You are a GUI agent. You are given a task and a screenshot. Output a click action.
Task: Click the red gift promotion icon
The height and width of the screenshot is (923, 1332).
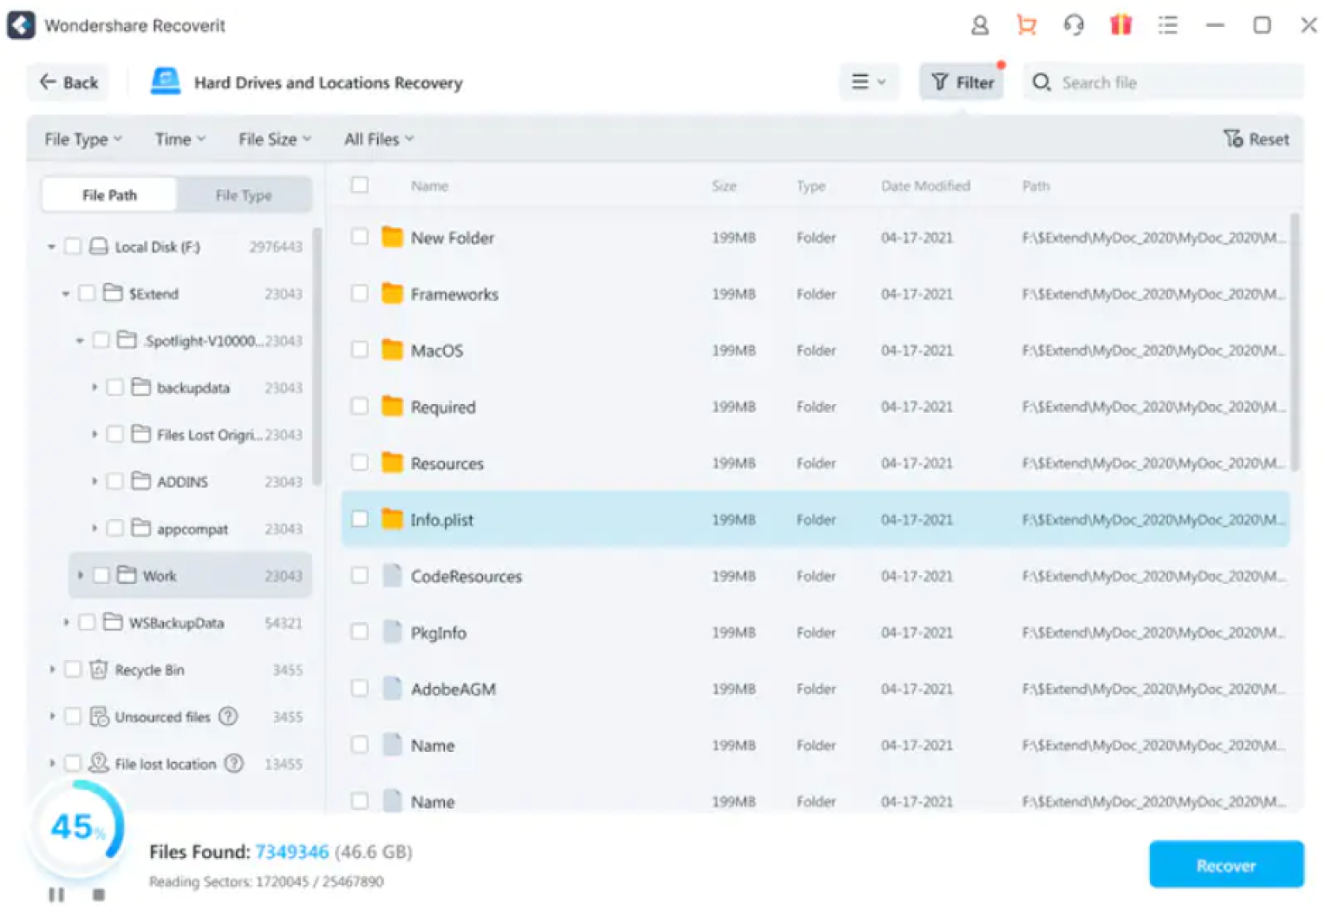click(x=1120, y=25)
